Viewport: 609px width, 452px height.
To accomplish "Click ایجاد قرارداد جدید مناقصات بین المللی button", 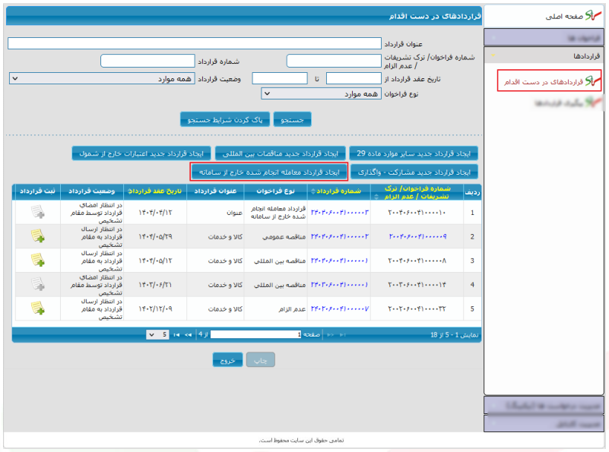I will coord(281,153).
